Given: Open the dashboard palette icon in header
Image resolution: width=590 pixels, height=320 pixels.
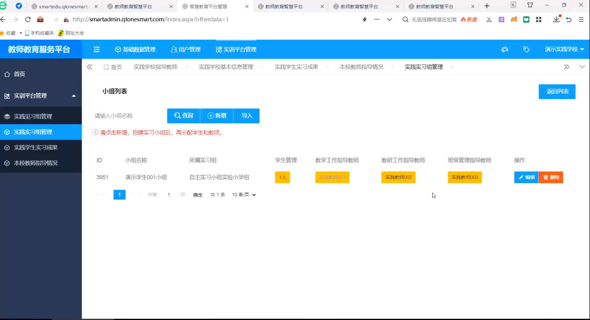Looking at the screenshot, I should coord(505,50).
